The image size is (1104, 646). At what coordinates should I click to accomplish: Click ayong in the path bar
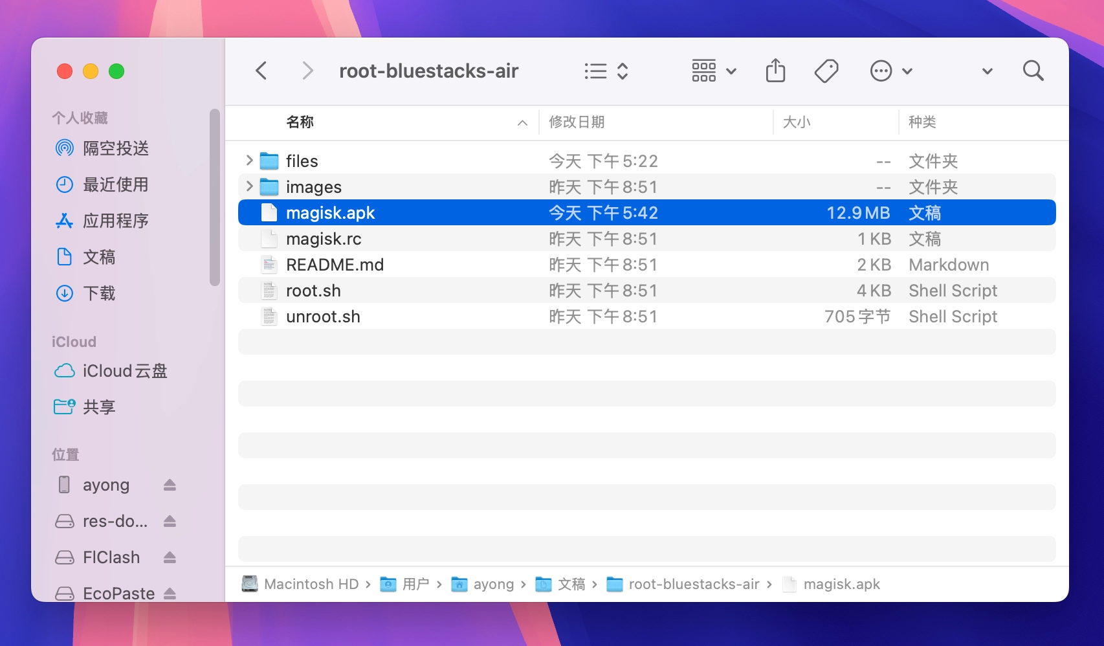click(483, 584)
